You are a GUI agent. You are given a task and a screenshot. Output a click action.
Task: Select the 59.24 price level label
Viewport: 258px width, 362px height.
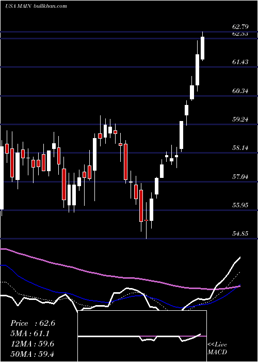pyautogui.click(x=240, y=119)
